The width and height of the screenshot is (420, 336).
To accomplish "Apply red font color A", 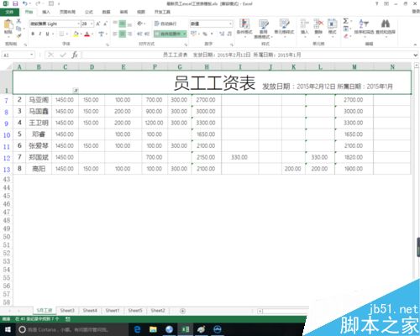I will click(87, 34).
